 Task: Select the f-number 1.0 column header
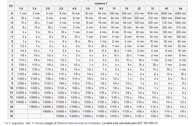tap(21, 8)
